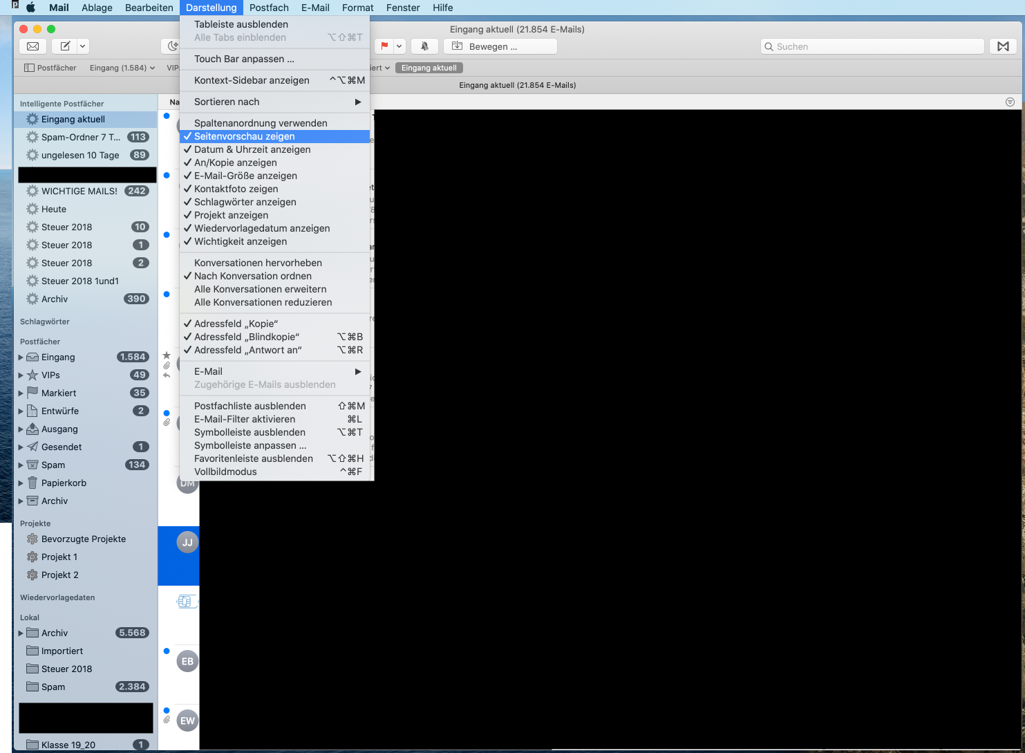
Task: Open the Apple menu
Action: (30, 8)
